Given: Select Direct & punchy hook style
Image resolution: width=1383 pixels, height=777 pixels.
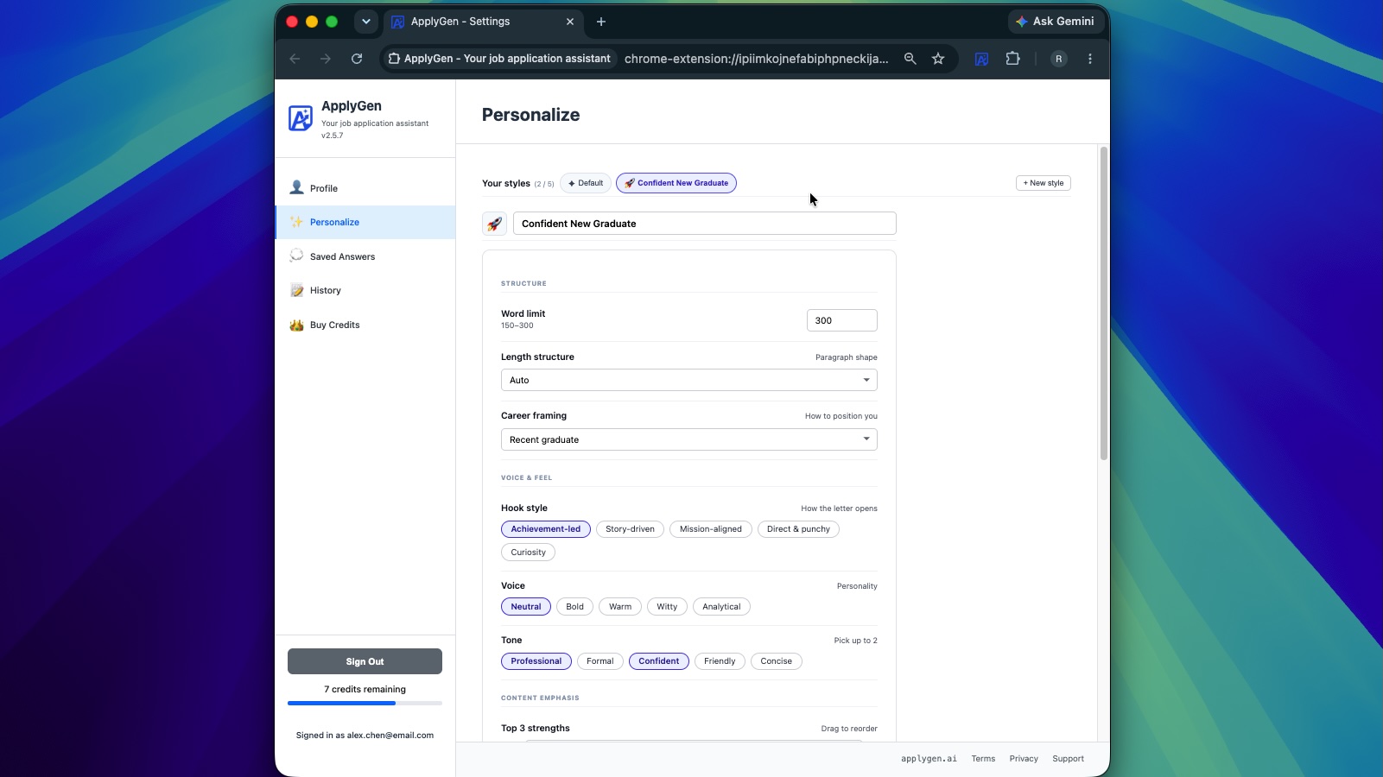Looking at the screenshot, I should pos(798,529).
